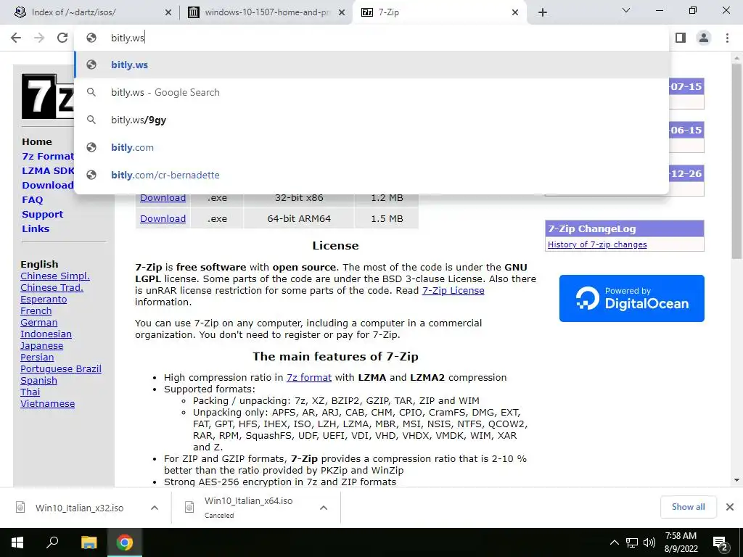743x557 pixels.
Task: Open the 7z format link
Action: 309,377
